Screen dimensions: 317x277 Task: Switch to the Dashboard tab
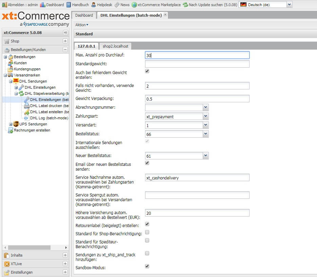point(84,15)
